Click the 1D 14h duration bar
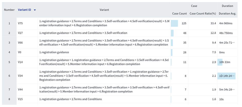Screen dimensions: 242x107 (x=227, y=76)
